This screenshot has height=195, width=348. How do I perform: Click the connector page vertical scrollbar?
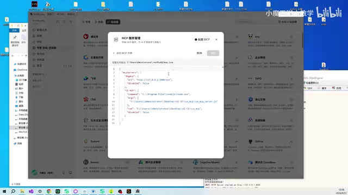click(x=302, y=40)
